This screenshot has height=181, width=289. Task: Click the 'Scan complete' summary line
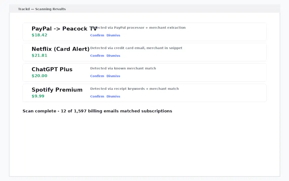click(x=97, y=111)
